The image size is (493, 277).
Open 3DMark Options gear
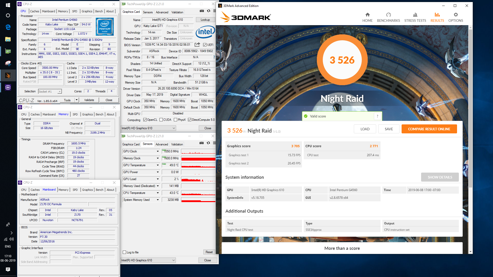click(x=456, y=17)
